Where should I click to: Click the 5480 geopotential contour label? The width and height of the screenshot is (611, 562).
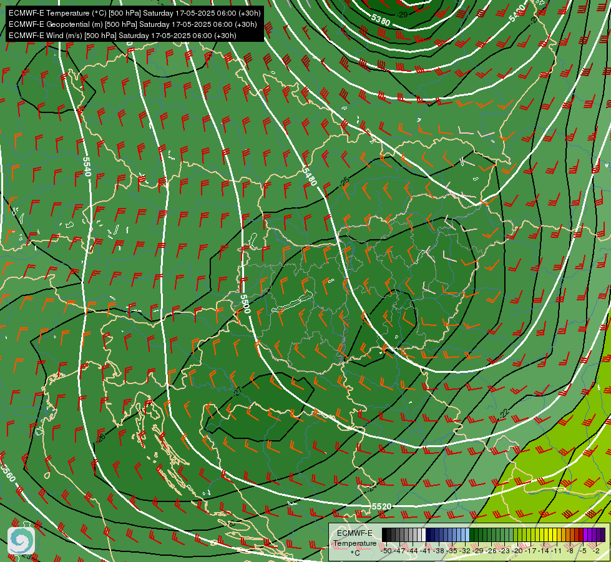pyautogui.click(x=310, y=177)
